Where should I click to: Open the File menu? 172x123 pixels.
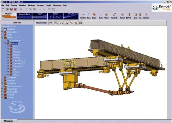pyautogui.click(x=3, y=5)
